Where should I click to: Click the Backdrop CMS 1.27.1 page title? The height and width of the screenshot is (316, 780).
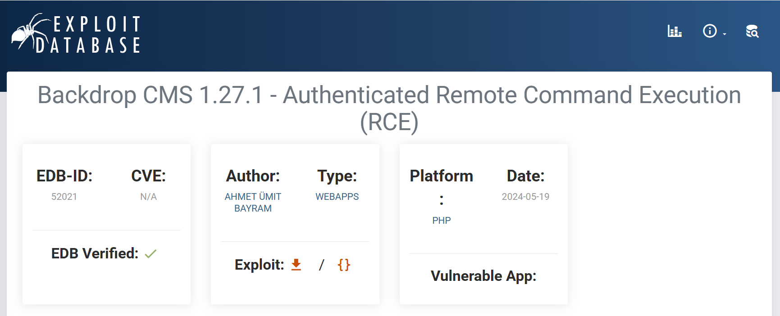(x=389, y=108)
